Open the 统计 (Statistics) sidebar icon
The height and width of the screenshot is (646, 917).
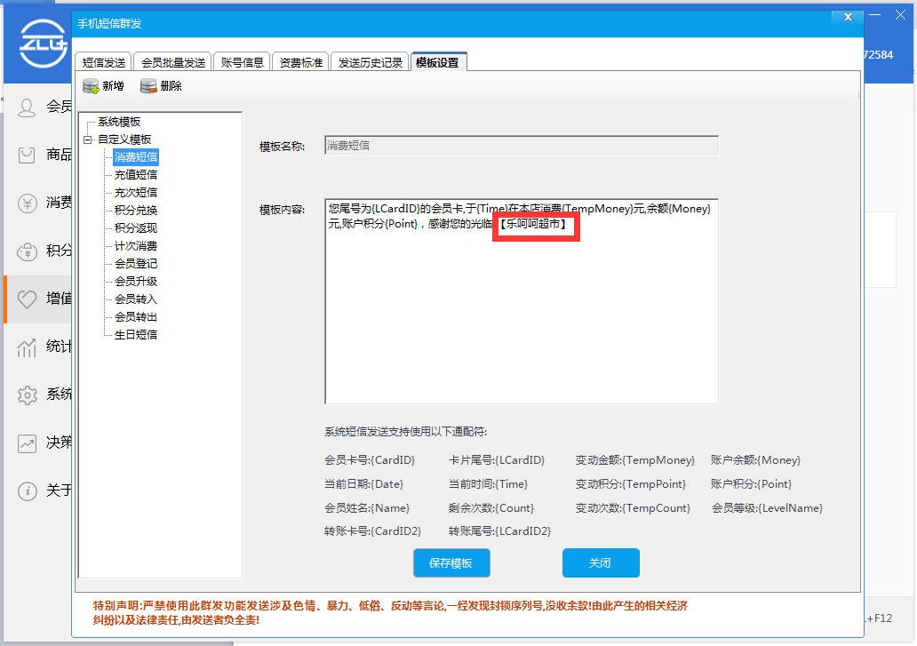[27, 347]
